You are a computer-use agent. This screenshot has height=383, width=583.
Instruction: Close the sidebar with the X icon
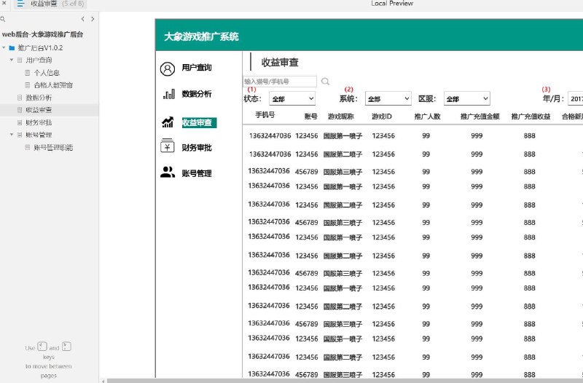(4, 3)
